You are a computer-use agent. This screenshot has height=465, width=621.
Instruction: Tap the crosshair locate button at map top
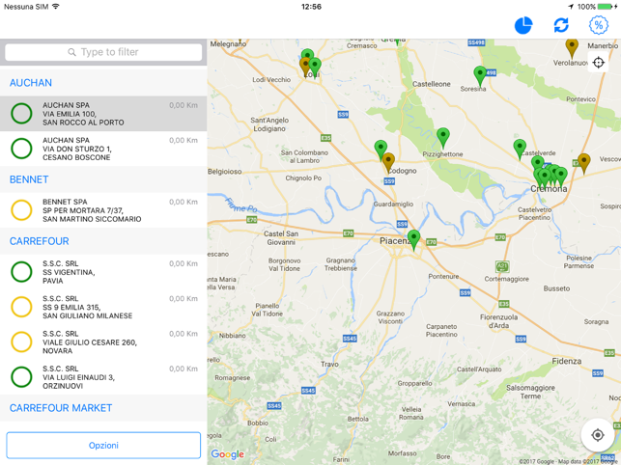point(598,62)
